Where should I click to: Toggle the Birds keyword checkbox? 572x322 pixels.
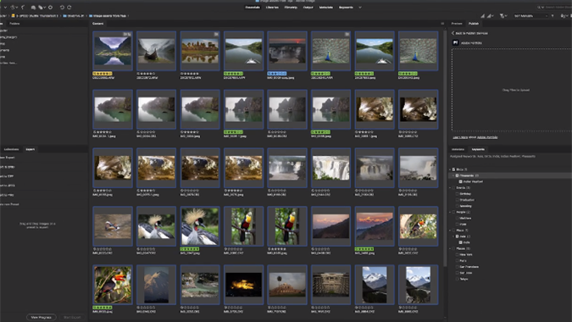point(453,169)
